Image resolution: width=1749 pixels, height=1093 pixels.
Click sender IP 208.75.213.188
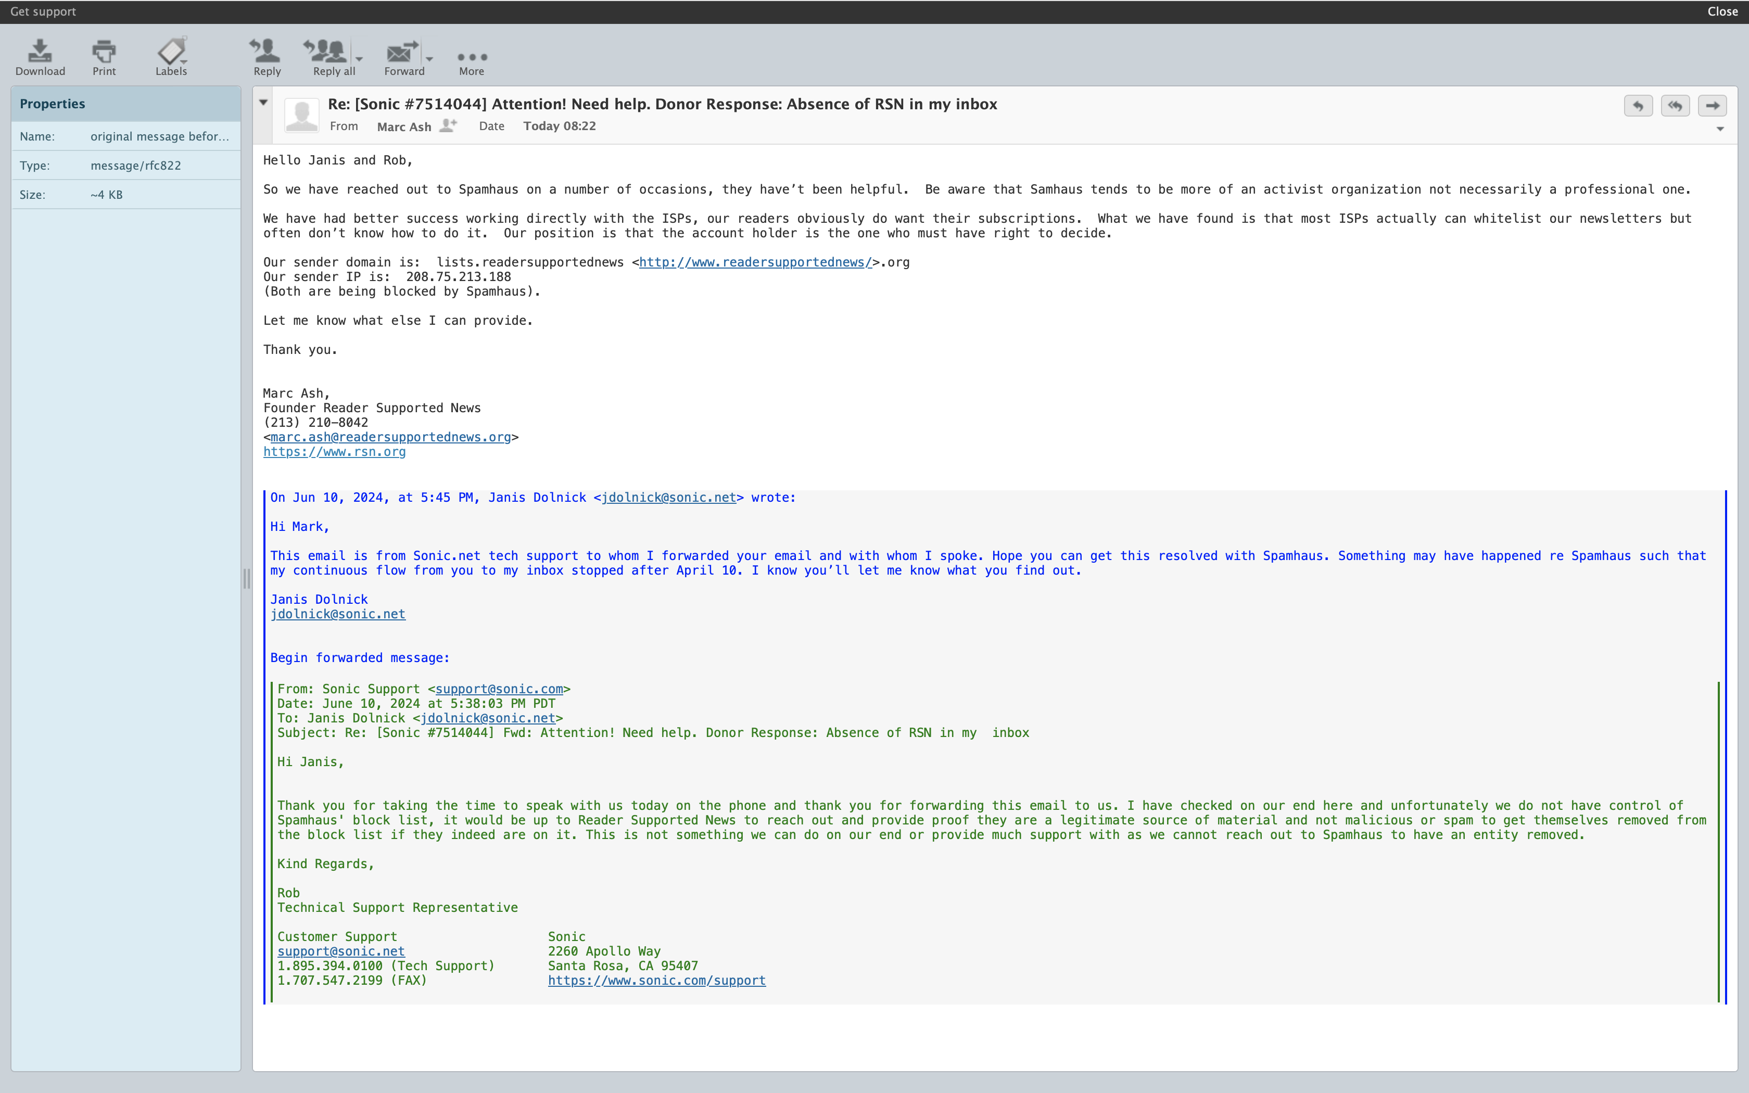coord(458,277)
